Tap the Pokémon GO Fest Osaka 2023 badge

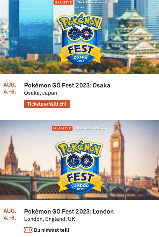(80, 38)
